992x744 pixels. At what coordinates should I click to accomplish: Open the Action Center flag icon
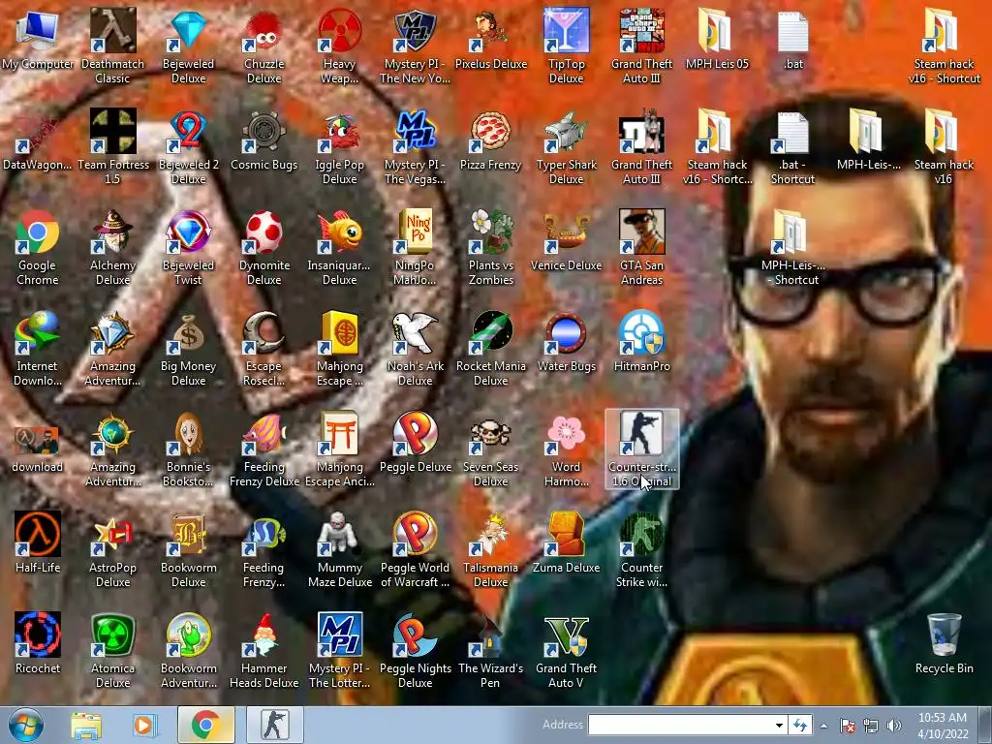pyautogui.click(x=847, y=726)
